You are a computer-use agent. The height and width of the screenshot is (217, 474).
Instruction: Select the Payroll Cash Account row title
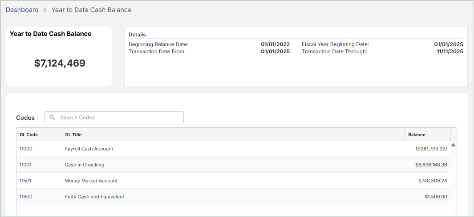pyautogui.click(x=89, y=149)
